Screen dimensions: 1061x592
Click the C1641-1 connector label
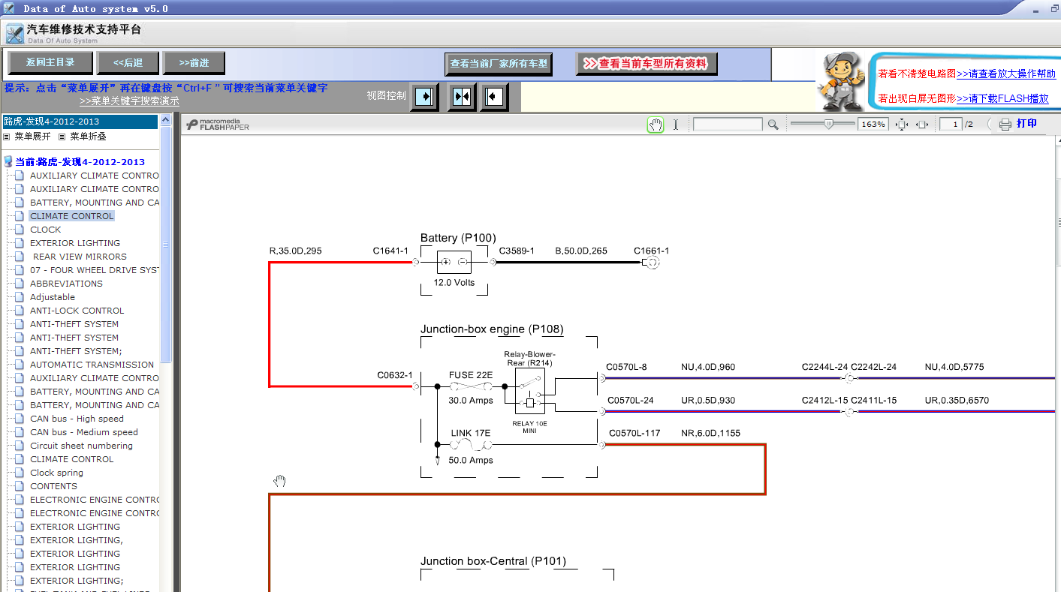[x=390, y=251]
